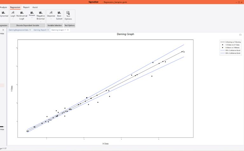
Task: Click the camera icon beside the graph
Action: coord(240,35)
